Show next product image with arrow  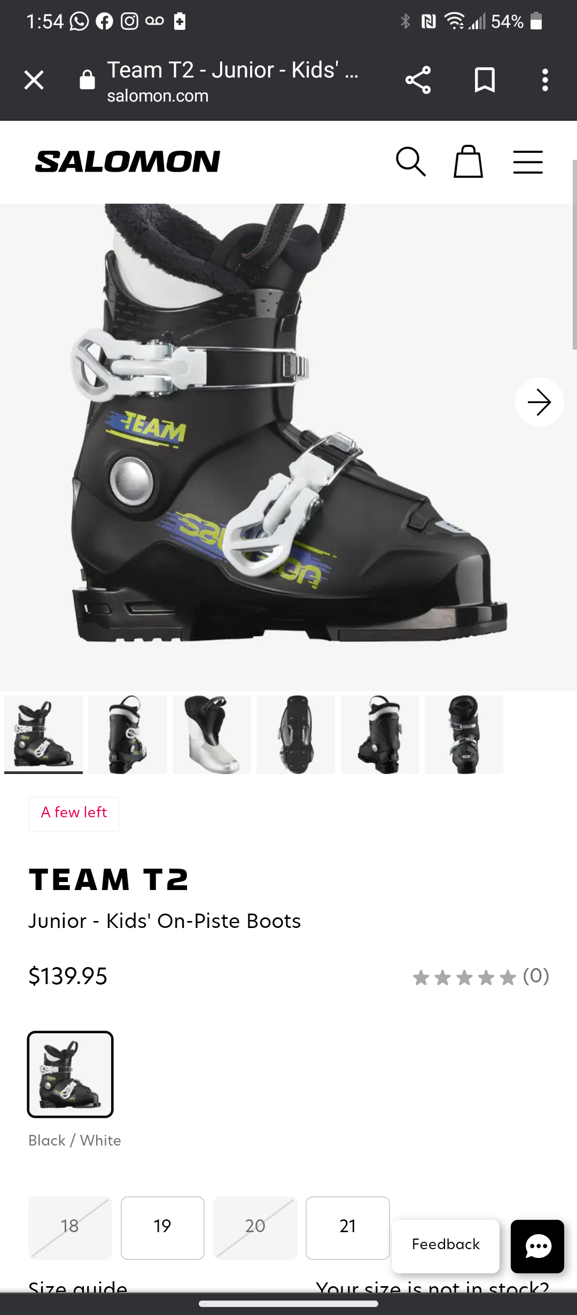click(539, 402)
